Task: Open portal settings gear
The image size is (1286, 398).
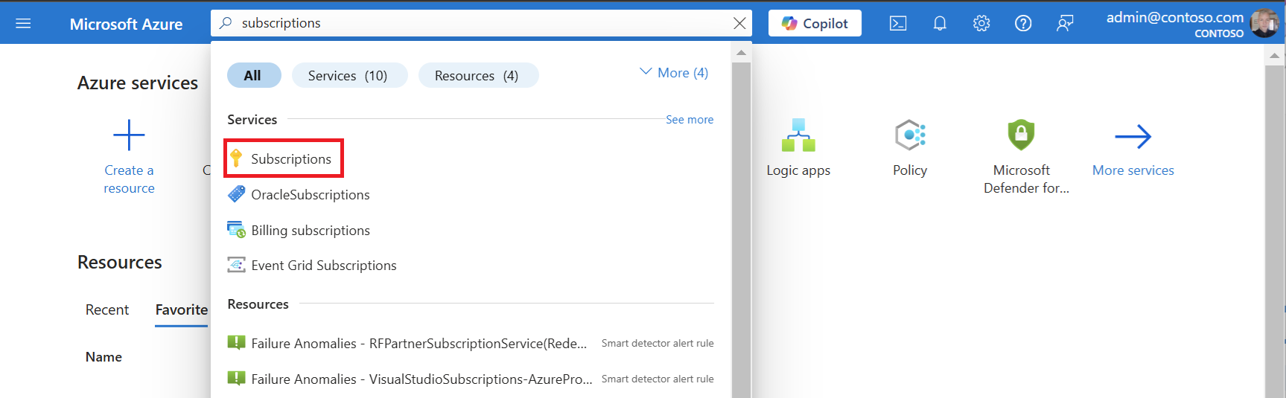Action: point(981,23)
